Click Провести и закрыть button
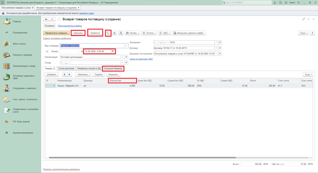318x173 pixels. click(56, 33)
